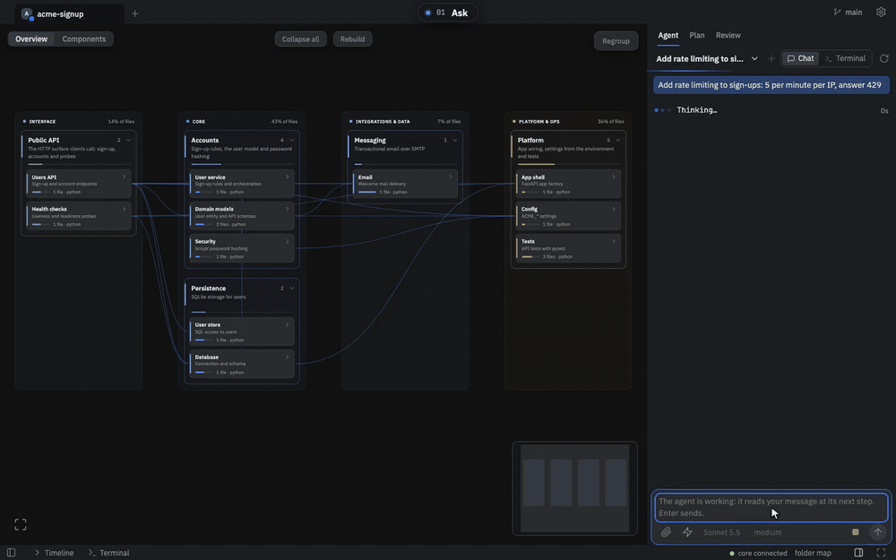
Task: Refresh the chat with the reload icon
Action: pos(884,58)
